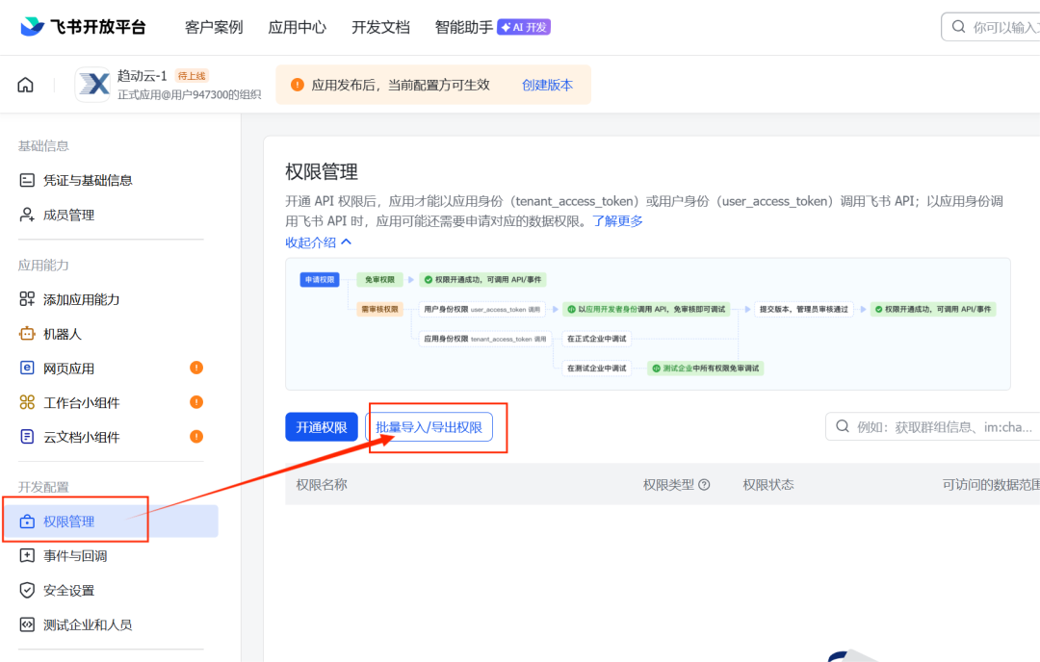Click the 权限管理 lock icon

[27, 522]
